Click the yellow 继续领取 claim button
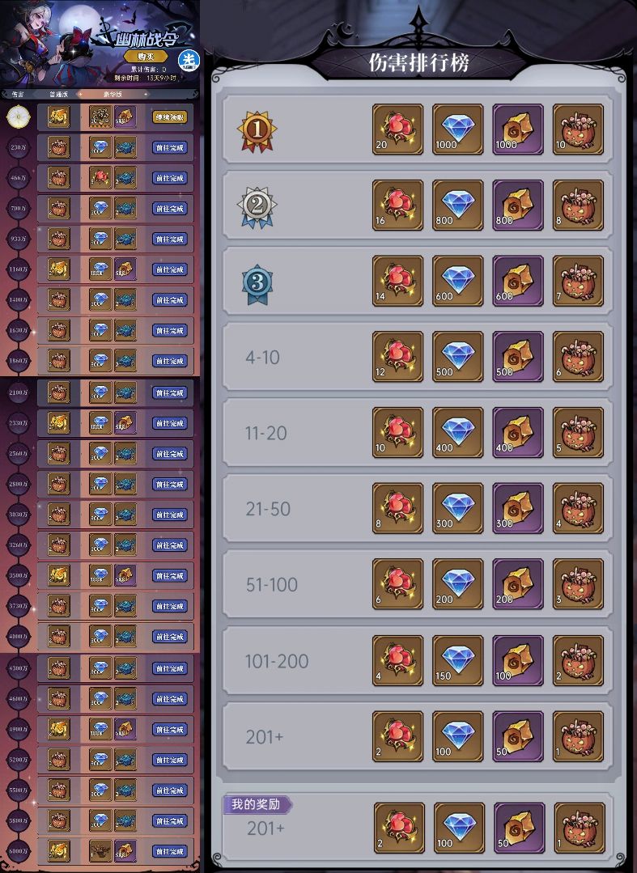 (x=169, y=117)
